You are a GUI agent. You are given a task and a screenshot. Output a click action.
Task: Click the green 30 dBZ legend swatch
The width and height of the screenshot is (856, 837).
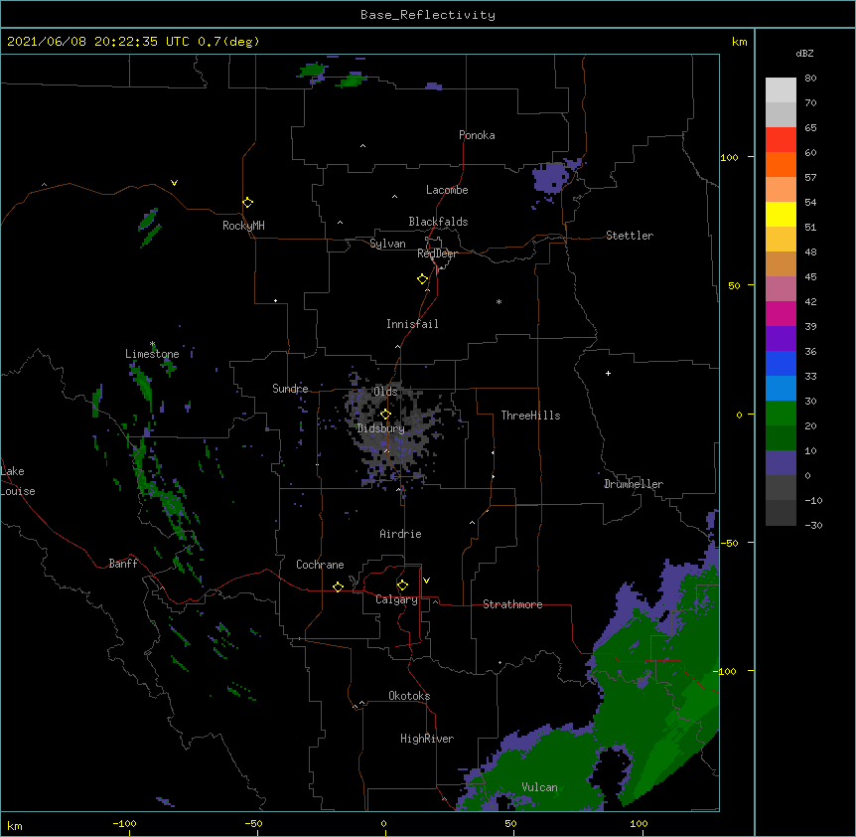[x=781, y=414]
